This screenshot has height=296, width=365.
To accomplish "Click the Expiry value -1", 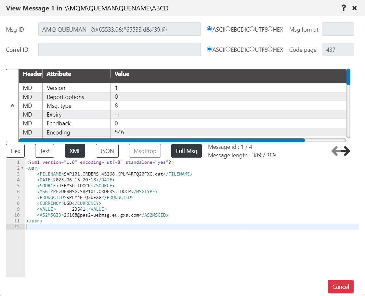I will click(x=117, y=115).
